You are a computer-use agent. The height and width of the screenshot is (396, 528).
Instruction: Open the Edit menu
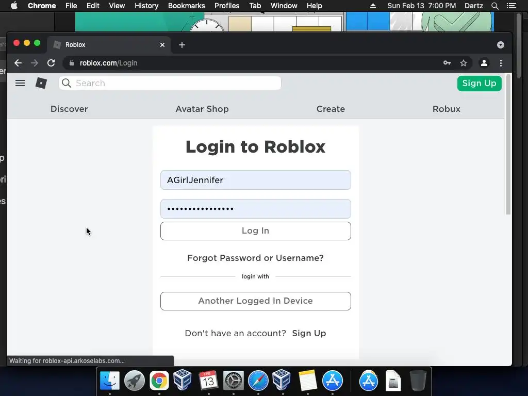[93, 6]
